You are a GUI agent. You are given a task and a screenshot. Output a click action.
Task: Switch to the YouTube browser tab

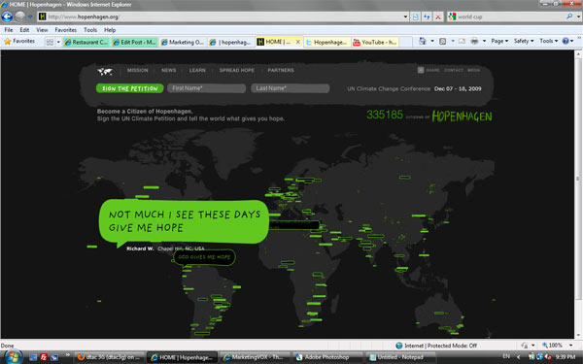375,42
